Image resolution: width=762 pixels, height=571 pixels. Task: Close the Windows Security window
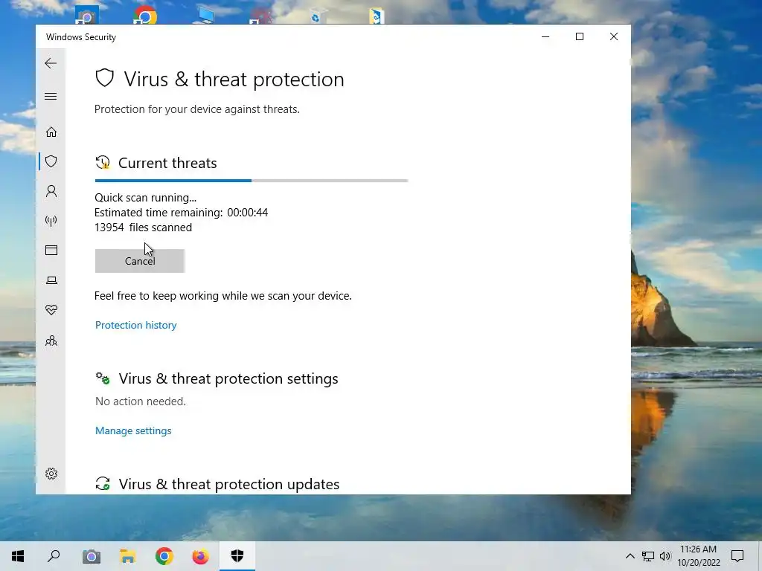[614, 36]
